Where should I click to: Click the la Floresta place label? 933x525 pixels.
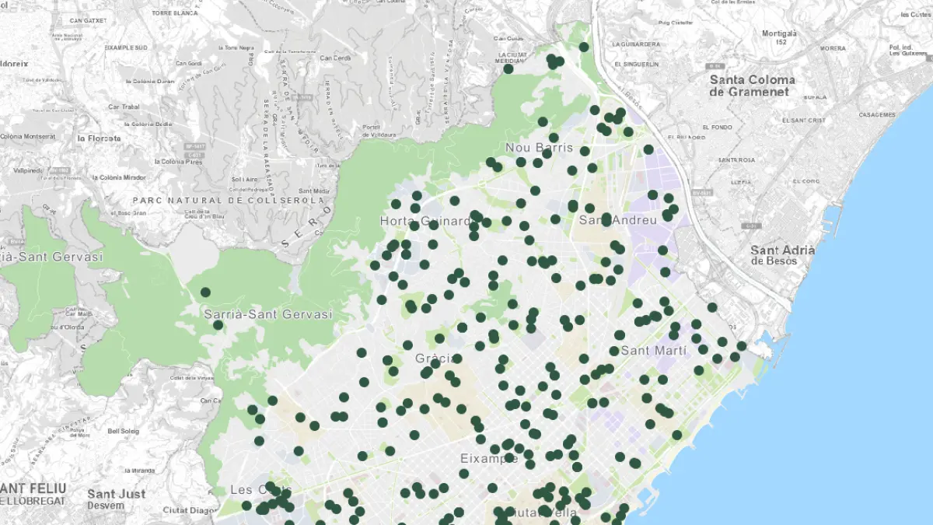point(99,138)
